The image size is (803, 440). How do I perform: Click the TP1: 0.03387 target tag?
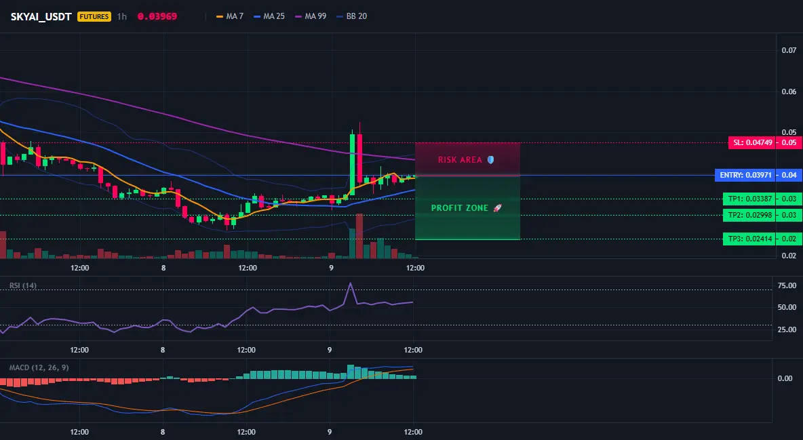click(x=749, y=199)
